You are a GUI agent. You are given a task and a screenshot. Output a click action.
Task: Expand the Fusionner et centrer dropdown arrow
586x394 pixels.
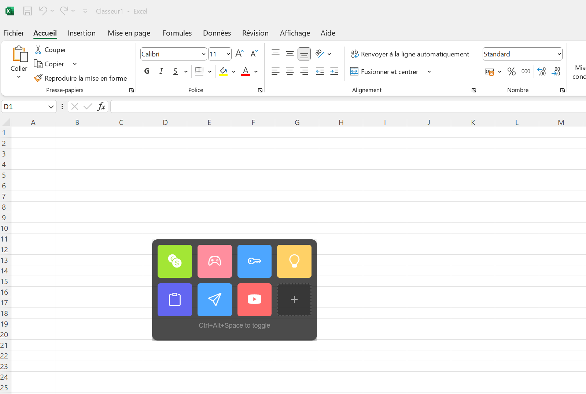[429, 72]
